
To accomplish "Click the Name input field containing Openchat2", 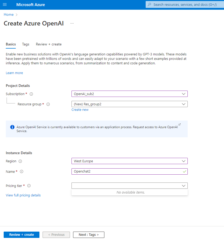I will (129, 171).
